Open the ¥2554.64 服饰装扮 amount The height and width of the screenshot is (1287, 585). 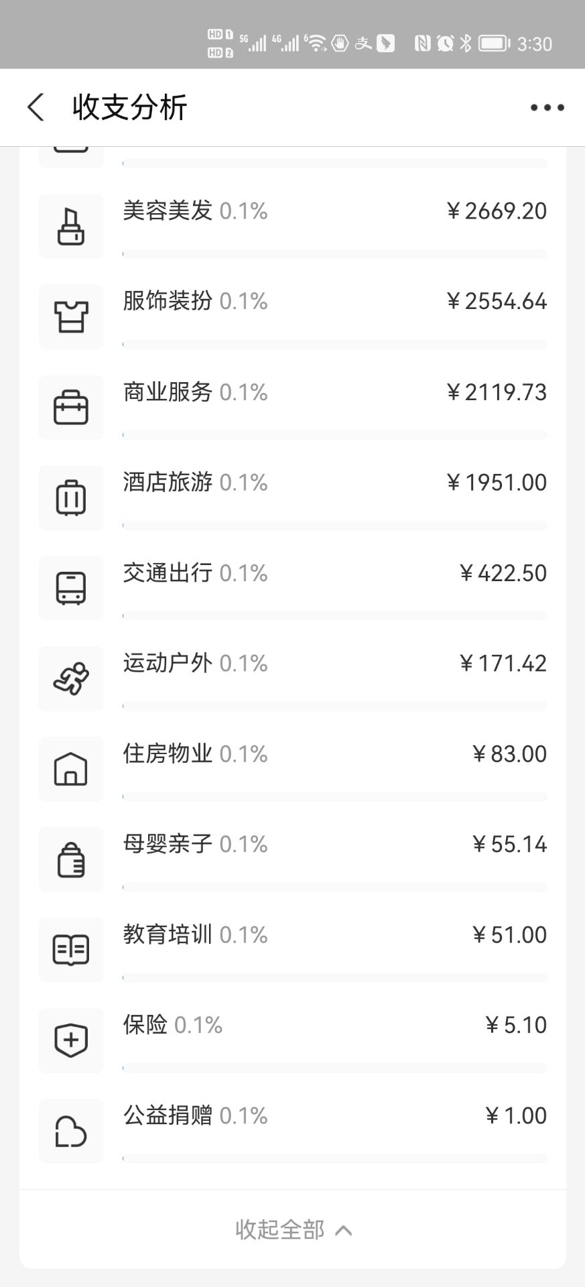pyautogui.click(x=497, y=301)
